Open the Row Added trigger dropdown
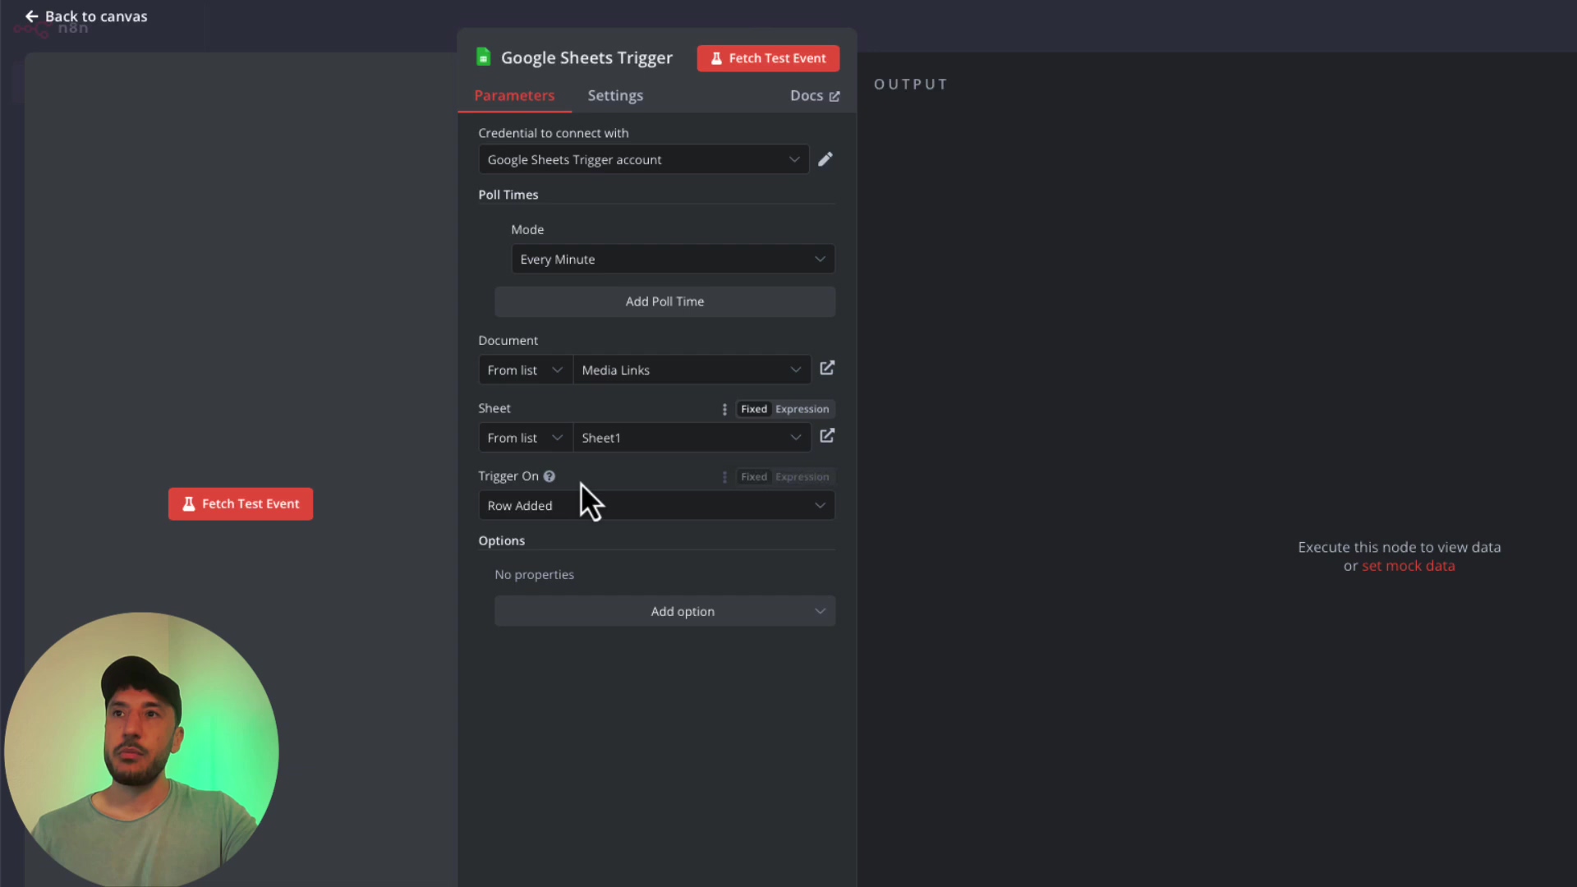Image resolution: width=1577 pixels, height=887 pixels. pos(657,506)
